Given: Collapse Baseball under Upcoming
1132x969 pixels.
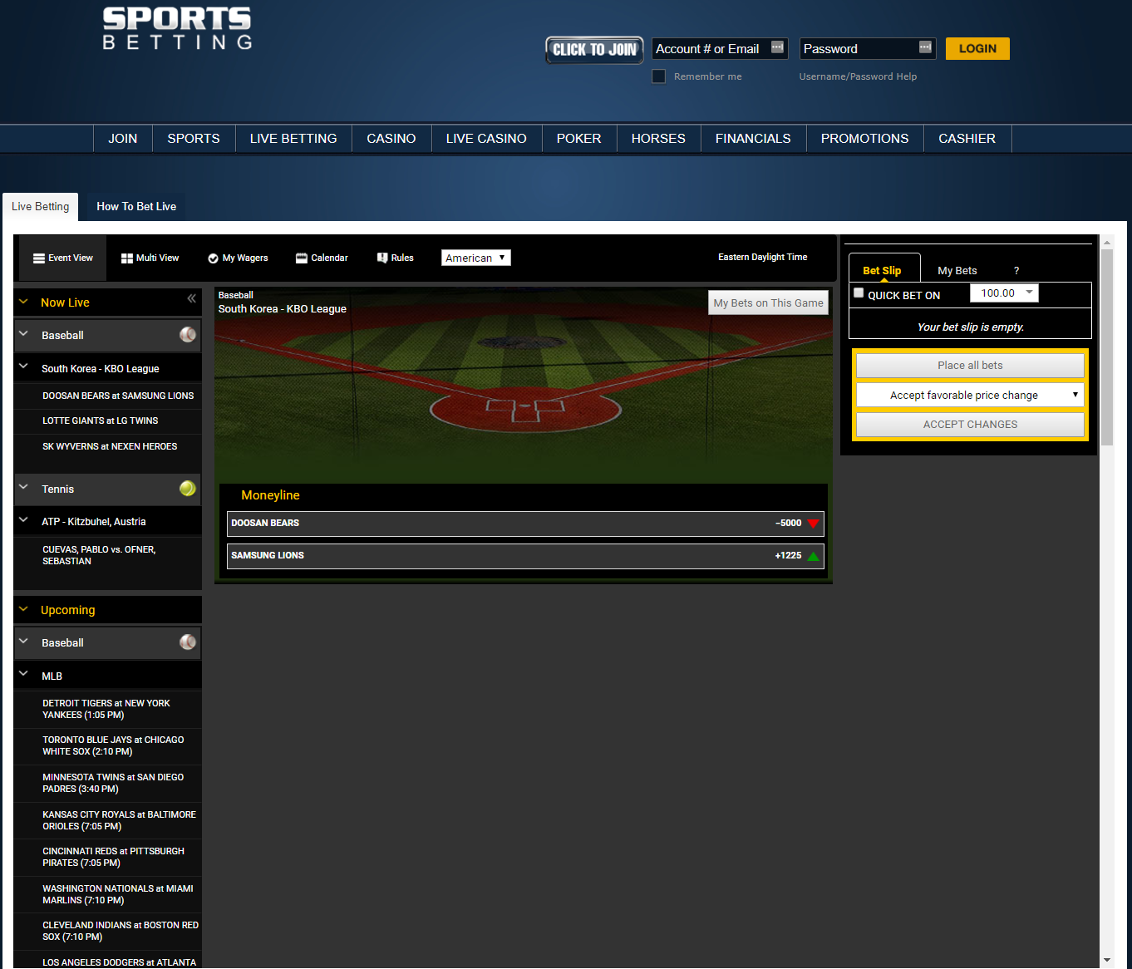Looking at the screenshot, I should 23,641.
